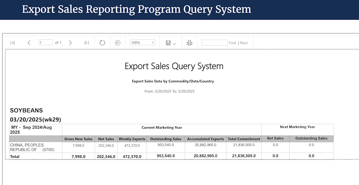Go to the first report page

13,43
